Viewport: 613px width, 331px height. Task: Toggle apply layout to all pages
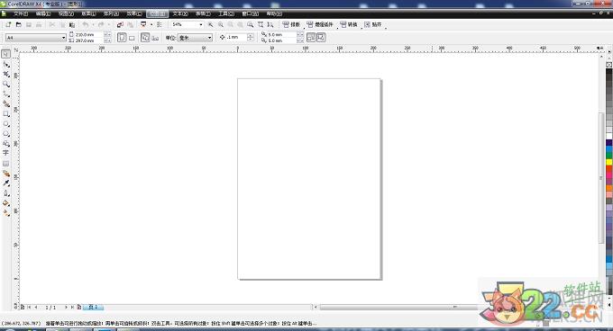145,38
